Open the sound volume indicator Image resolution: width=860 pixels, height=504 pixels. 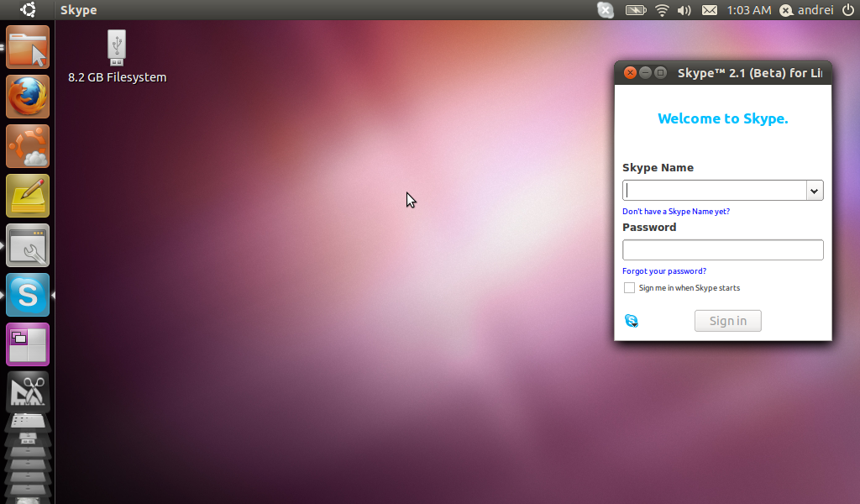[684, 10]
